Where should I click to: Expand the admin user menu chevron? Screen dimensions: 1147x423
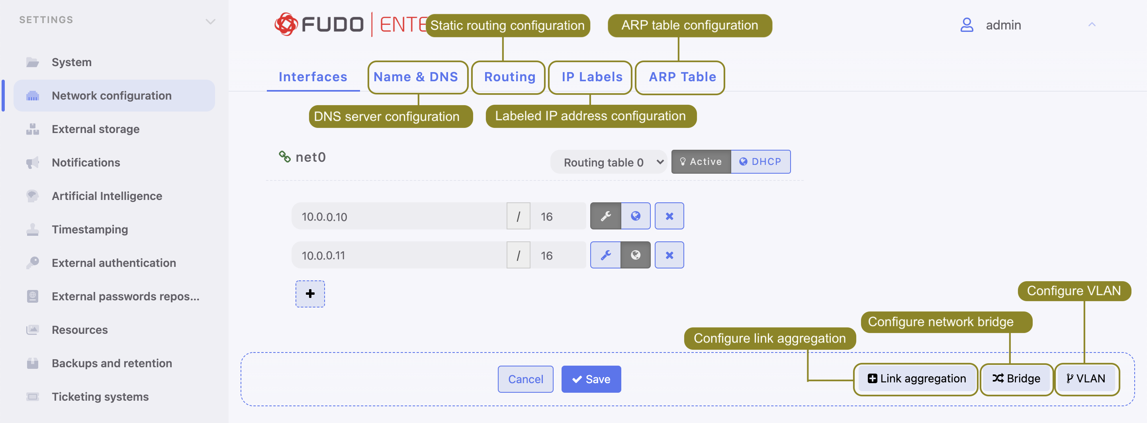tap(1091, 25)
